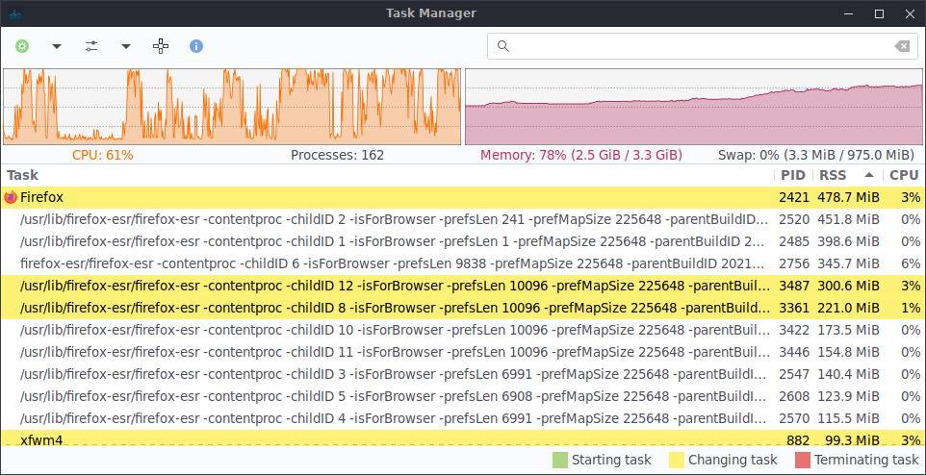Screen dimensions: 926x475
Task: Select the firefox-esr childID 11 process row
Action: (x=463, y=352)
